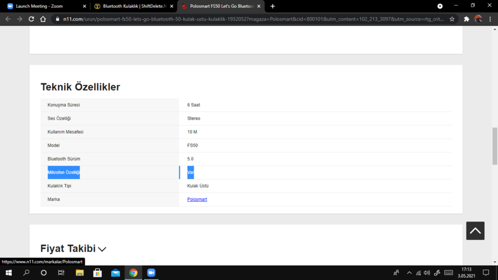The width and height of the screenshot is (498, 280).
Task: Open the Polosmart brand link
Action: pyautogui.click(x=197, y=199)
